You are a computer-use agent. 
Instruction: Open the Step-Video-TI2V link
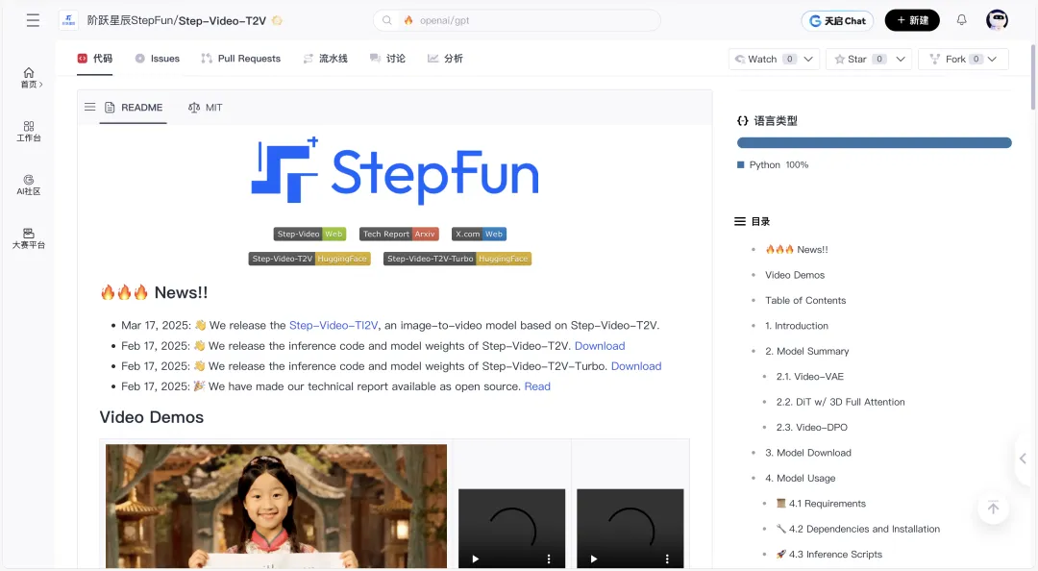tap(334, 325)
